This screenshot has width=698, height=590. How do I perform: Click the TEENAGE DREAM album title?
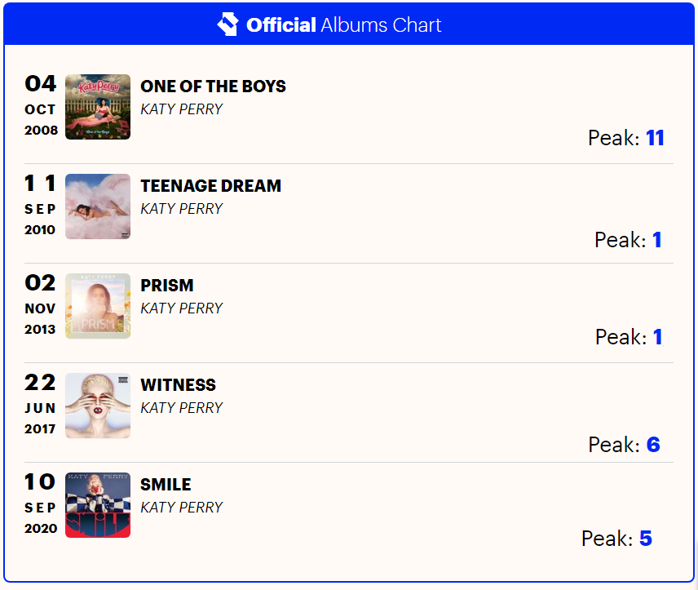click(210, 186)
